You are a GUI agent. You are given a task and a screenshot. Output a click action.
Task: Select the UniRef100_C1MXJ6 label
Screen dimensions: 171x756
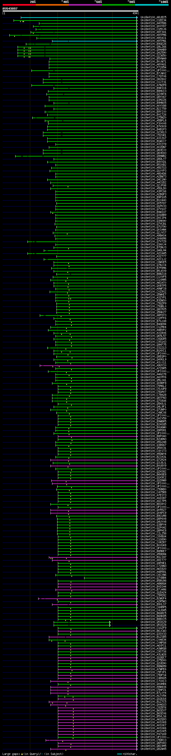pyautogui.click(x=153, y=29)
